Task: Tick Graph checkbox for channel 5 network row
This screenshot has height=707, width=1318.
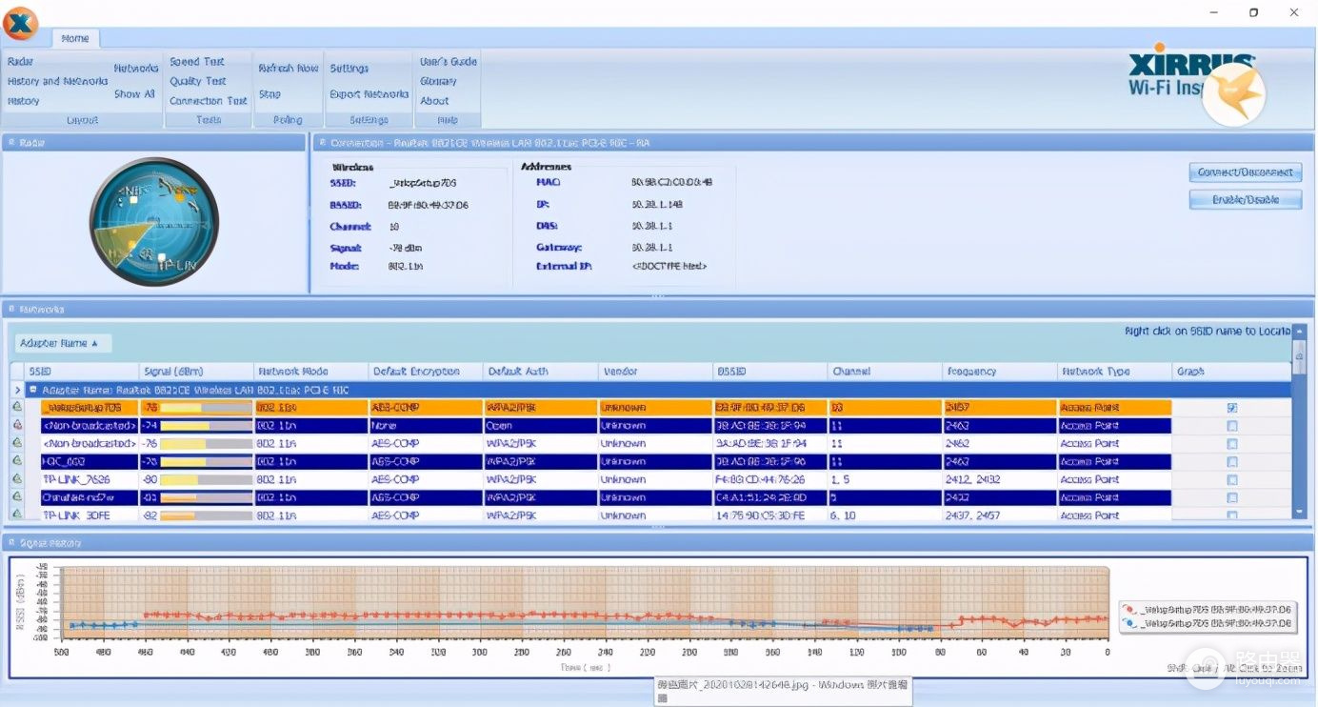Action: (1232, 497)
